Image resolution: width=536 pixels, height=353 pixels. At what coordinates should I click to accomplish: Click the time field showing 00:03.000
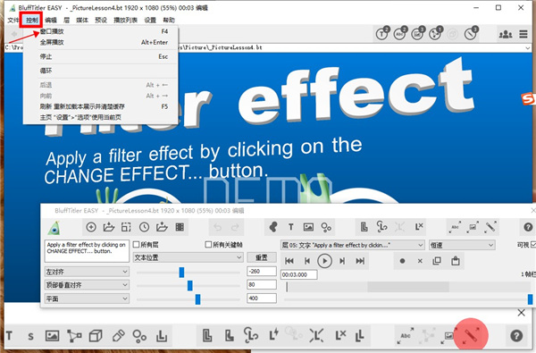pos(299,274)
